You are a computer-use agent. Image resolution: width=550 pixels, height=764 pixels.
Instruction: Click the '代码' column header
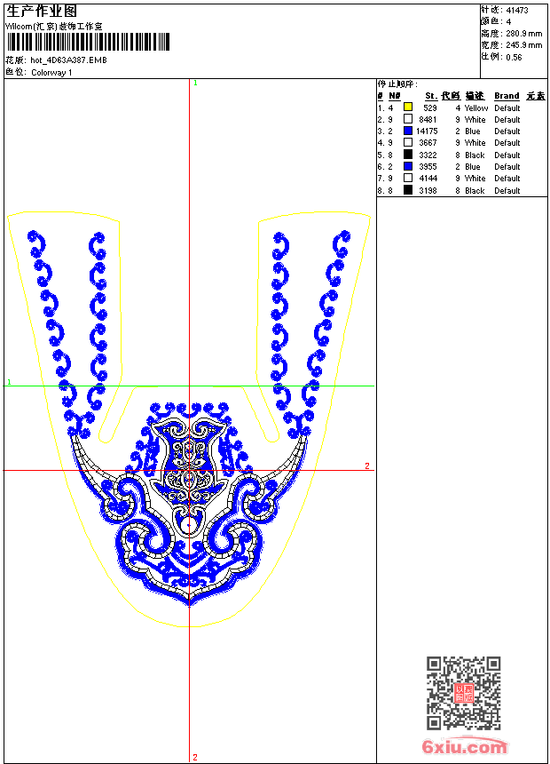(451, 96)
